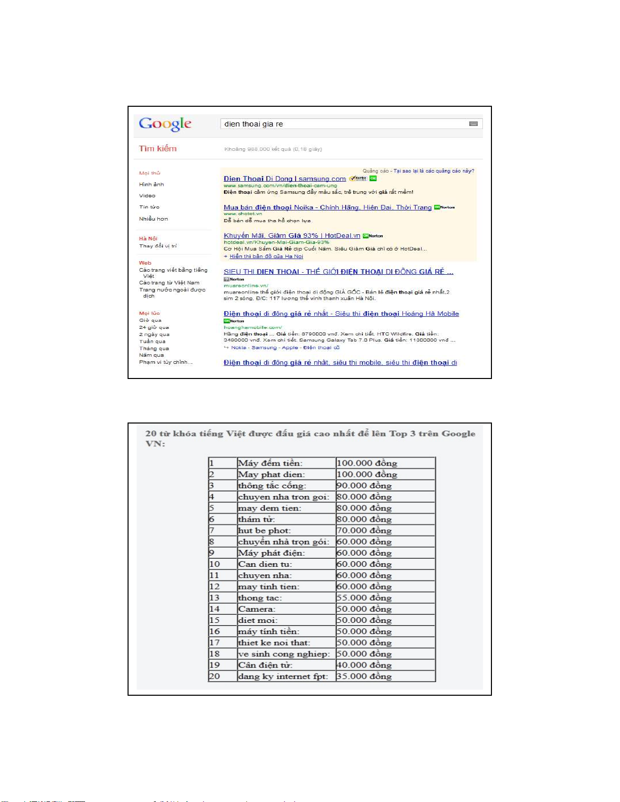Viewport: 620px width, 802px height.
Task: Click 'Samsung' sitelink under Hoàng Hà result
Action: tap(264, 348)
